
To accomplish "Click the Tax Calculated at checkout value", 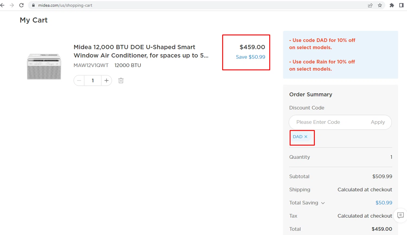I will click(365, 216).
